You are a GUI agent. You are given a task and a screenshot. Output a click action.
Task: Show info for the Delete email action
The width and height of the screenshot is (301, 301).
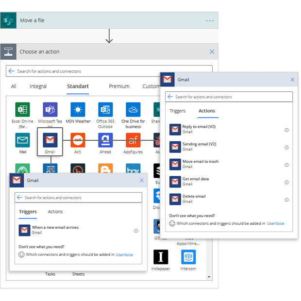pyautogui.click(x=286, y=200)
